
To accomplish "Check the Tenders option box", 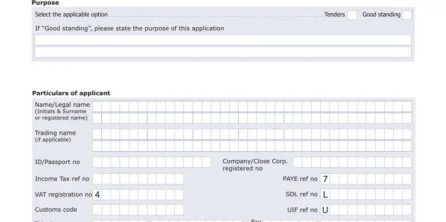I will pyautogui.click(x=352, y=15).
